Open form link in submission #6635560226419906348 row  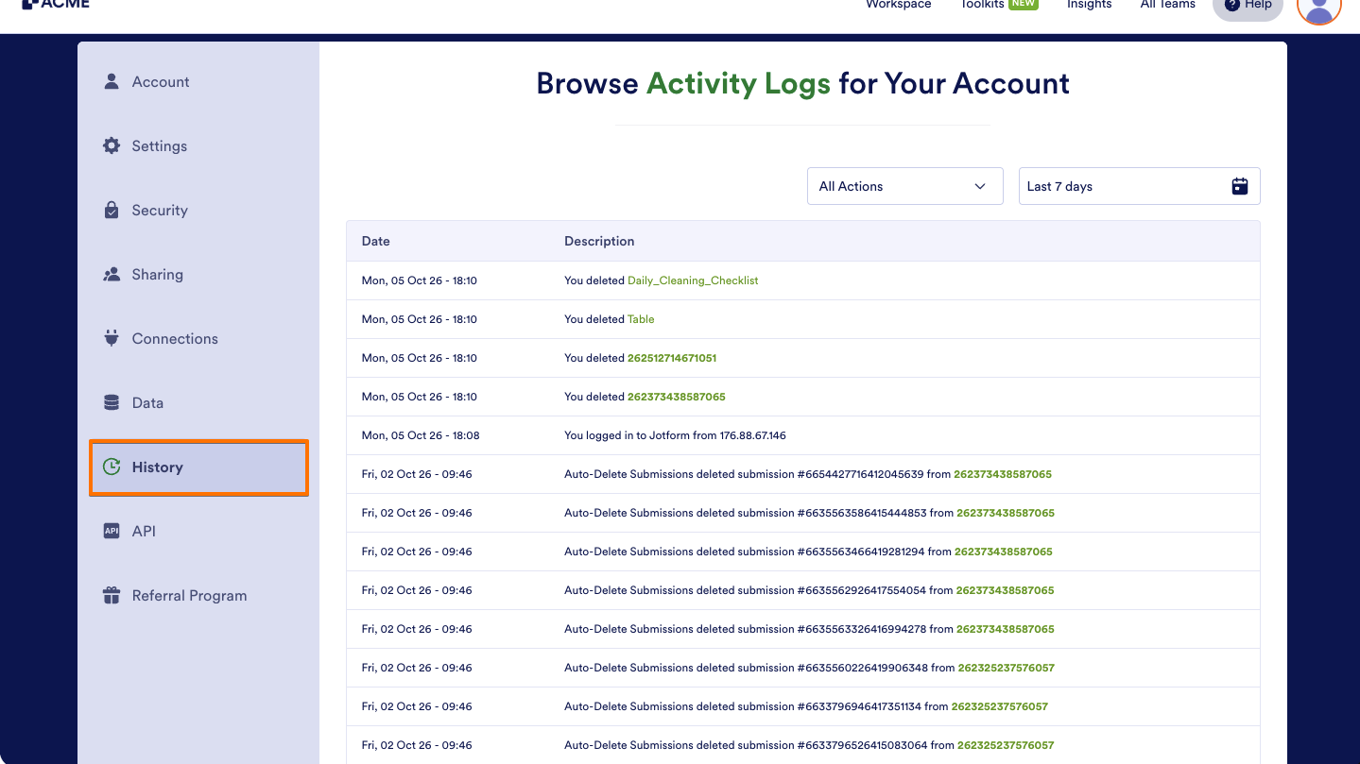click(1007, 668)
